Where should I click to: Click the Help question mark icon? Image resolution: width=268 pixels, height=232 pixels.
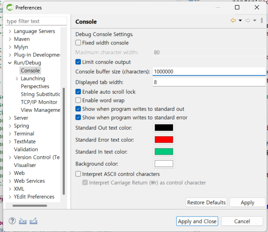point(12,221)
